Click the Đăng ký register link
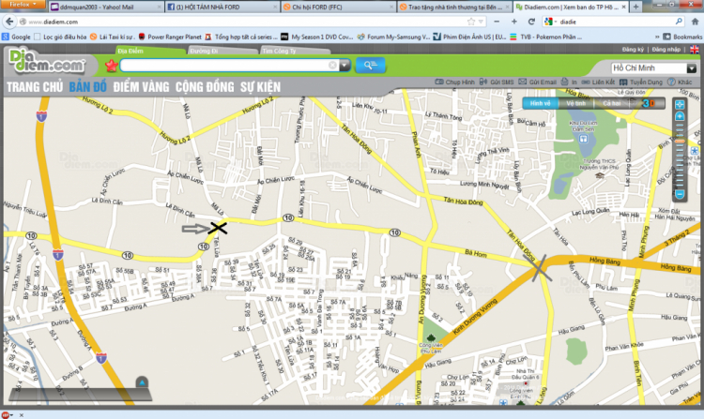Image resolution: width=704 pixels, height=419 pixels. pyautogui.click(x=633, y=50)
